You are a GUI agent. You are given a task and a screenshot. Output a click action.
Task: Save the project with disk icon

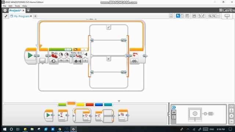point(194,16)
